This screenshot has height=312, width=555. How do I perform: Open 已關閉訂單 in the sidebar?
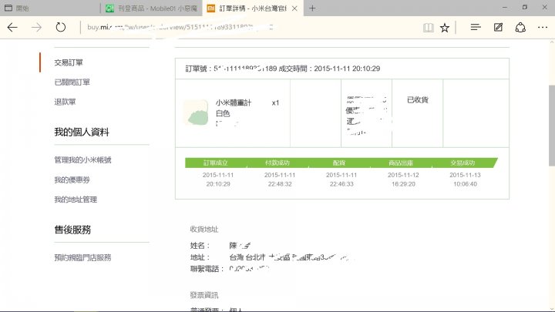tap(72, 82)
